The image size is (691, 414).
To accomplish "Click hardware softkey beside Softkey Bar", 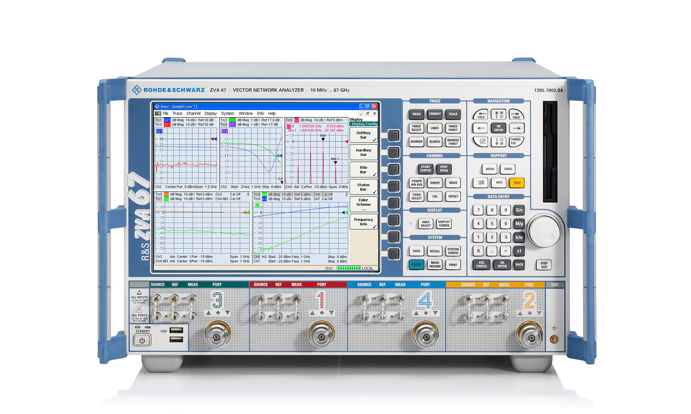I will point(393,135).
